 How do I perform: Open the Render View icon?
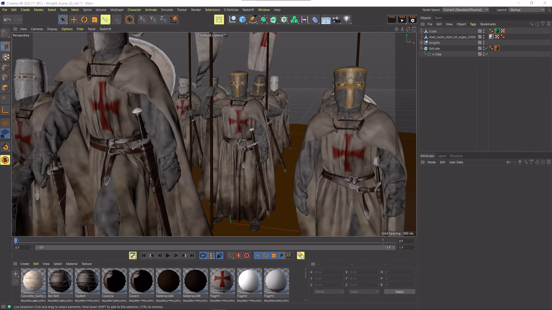coord(219,20)
